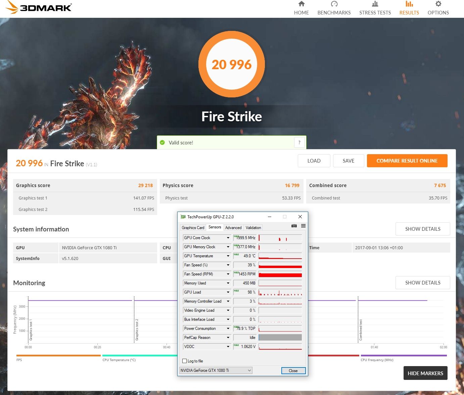Click the question mark help button beside Valid score
464x395 pixels.
[x=299, y=142]
